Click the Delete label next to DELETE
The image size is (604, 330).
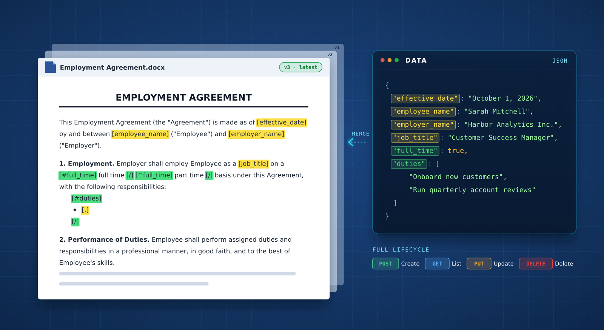pos(564,264)
